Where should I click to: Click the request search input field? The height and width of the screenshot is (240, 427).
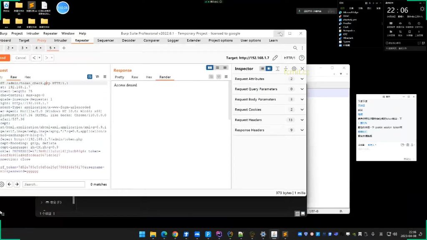[54, 184]
